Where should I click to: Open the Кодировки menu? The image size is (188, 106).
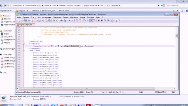tap(47, 17)
